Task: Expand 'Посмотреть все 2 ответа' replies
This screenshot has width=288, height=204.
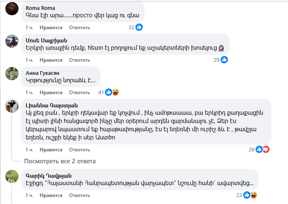Action: point(60,161)
